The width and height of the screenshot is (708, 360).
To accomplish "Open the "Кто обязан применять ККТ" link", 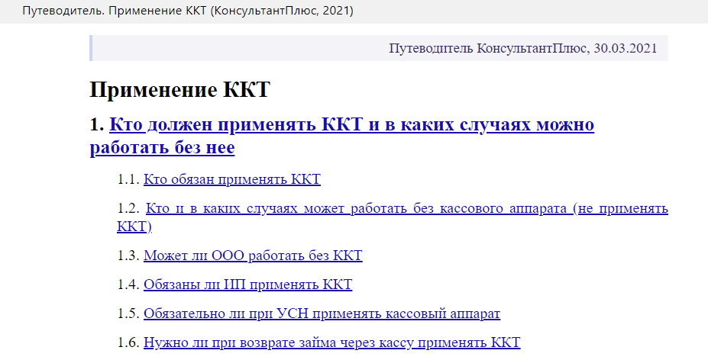I will (232, 180).
